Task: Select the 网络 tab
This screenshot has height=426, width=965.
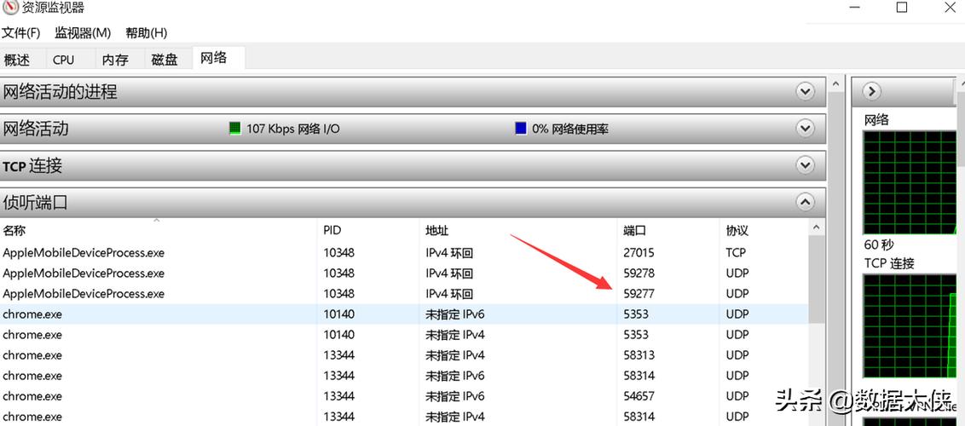Action: [x=214, y=58]
